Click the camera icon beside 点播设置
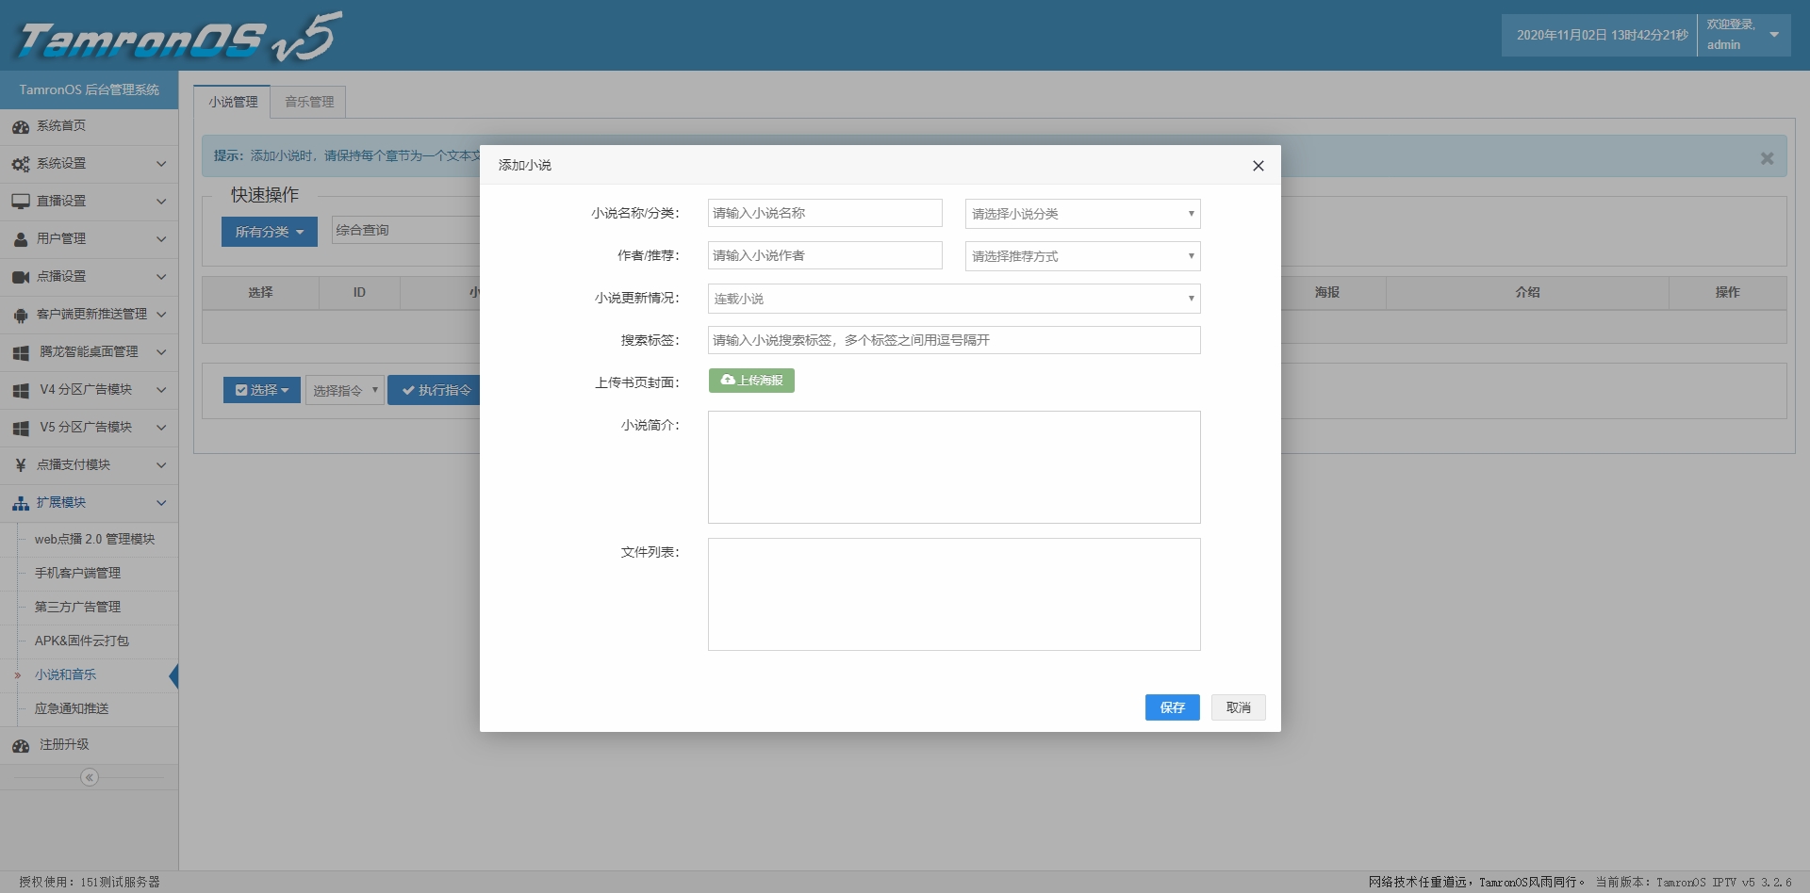 [x=21, y=277]
